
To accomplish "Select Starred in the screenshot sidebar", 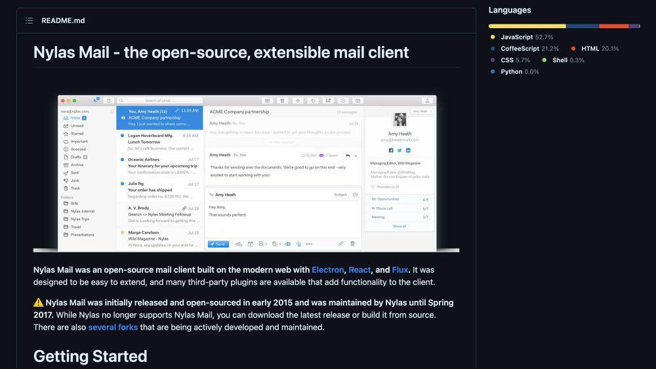I will [x=73, y=134].
